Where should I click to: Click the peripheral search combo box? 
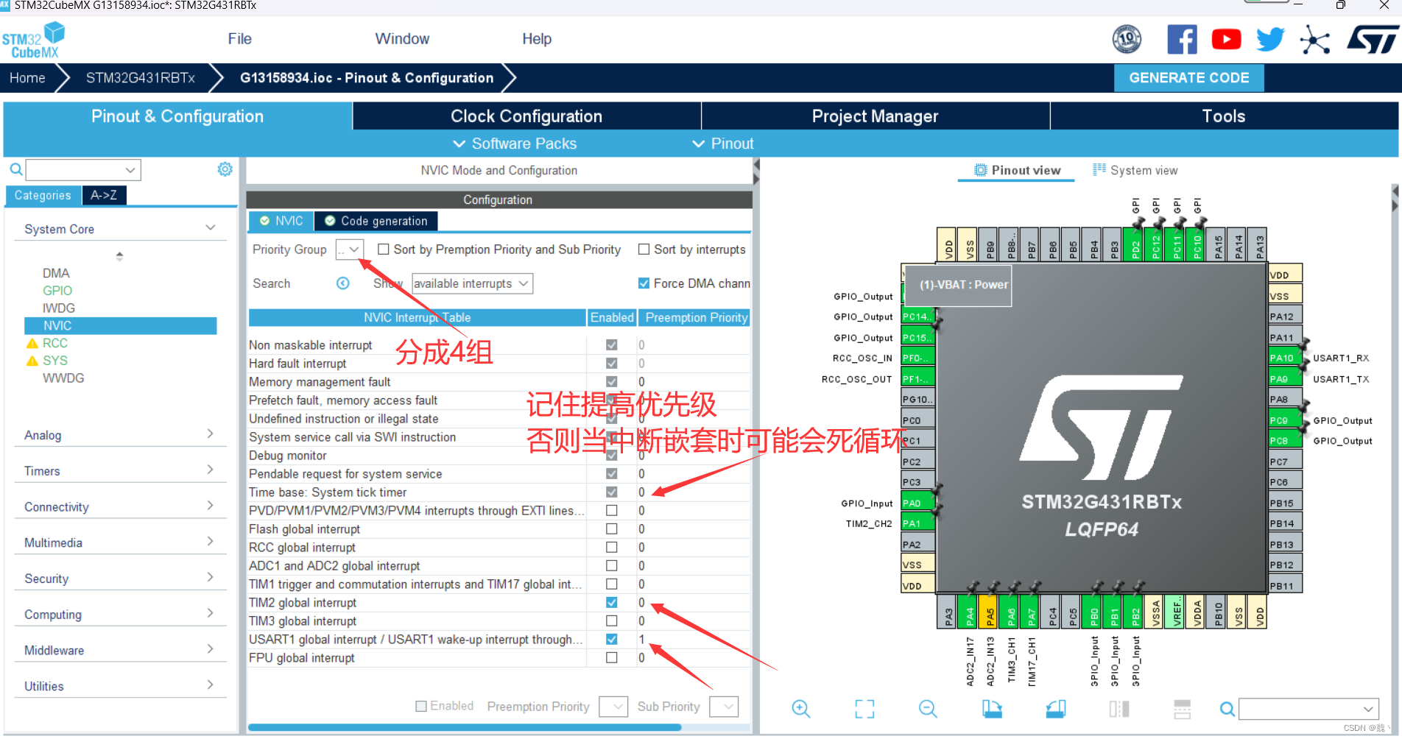[83, 170]
